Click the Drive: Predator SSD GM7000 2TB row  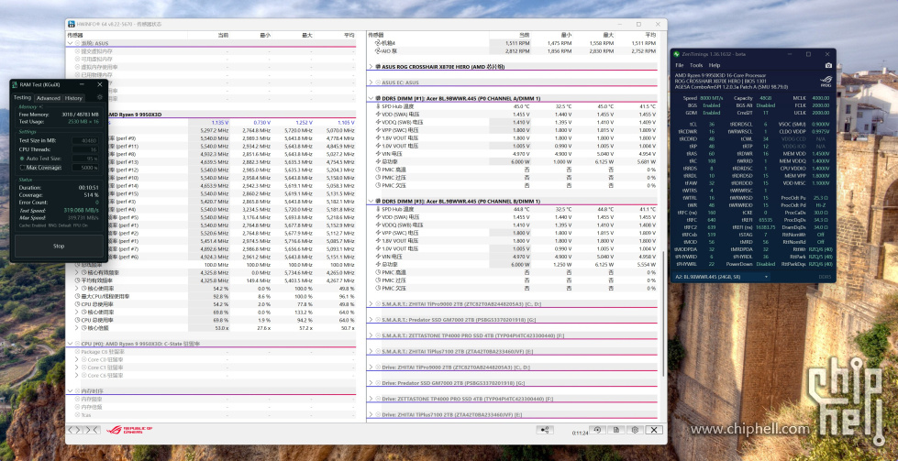click(x=515, y=383)
